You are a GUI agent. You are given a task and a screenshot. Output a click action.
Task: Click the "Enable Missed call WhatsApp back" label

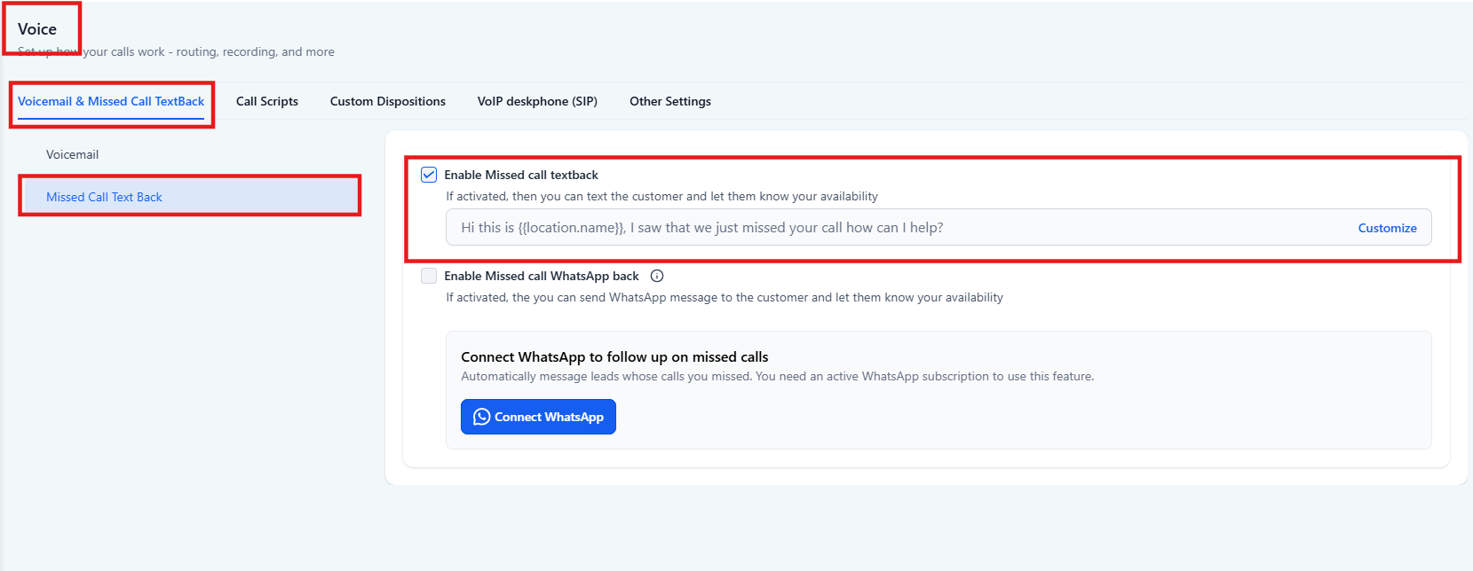542,276
